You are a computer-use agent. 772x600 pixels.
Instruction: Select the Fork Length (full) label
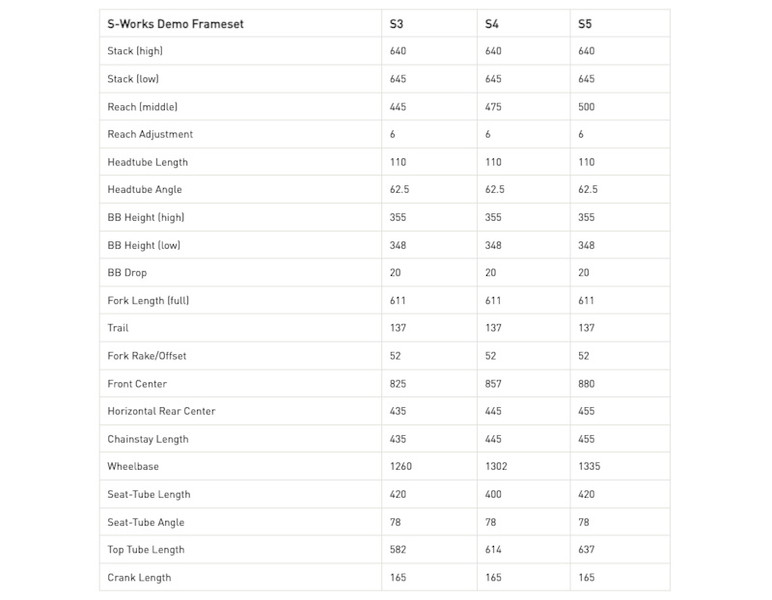coord(149,301)
